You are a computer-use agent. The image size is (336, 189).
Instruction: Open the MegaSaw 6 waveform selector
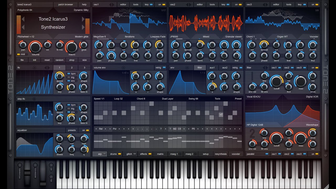coord(100,37)
